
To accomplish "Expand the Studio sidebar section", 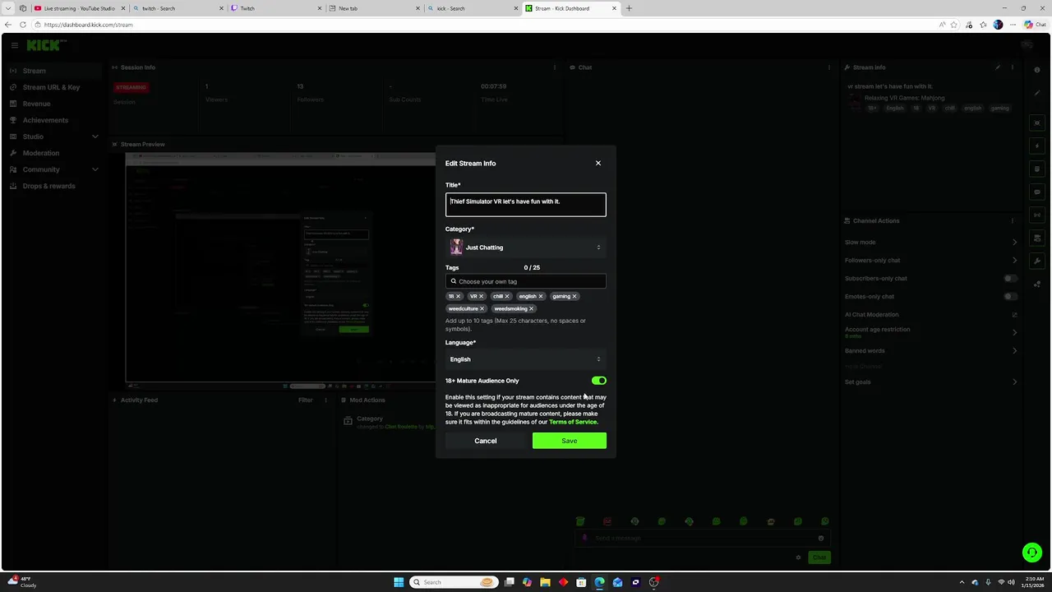I will point(95,136).
